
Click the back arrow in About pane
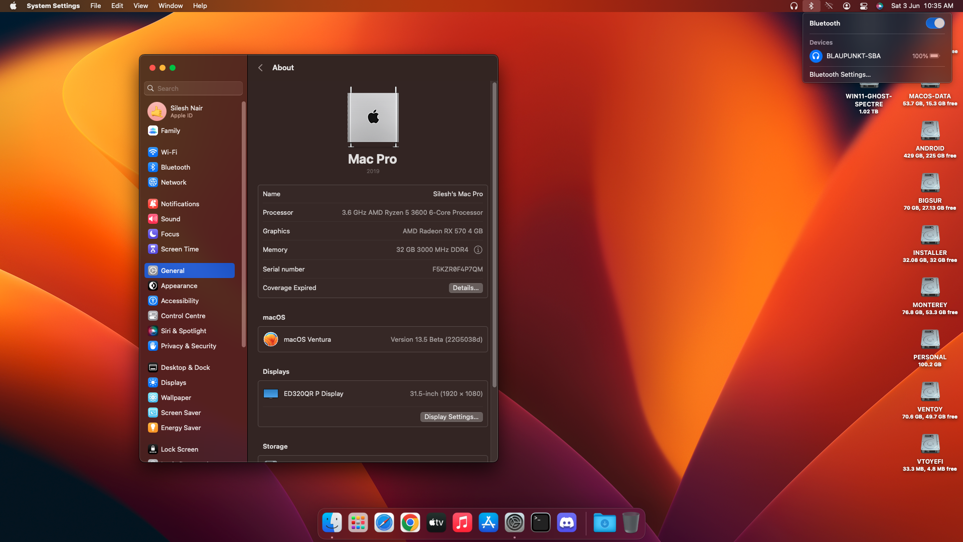point(260,67)
